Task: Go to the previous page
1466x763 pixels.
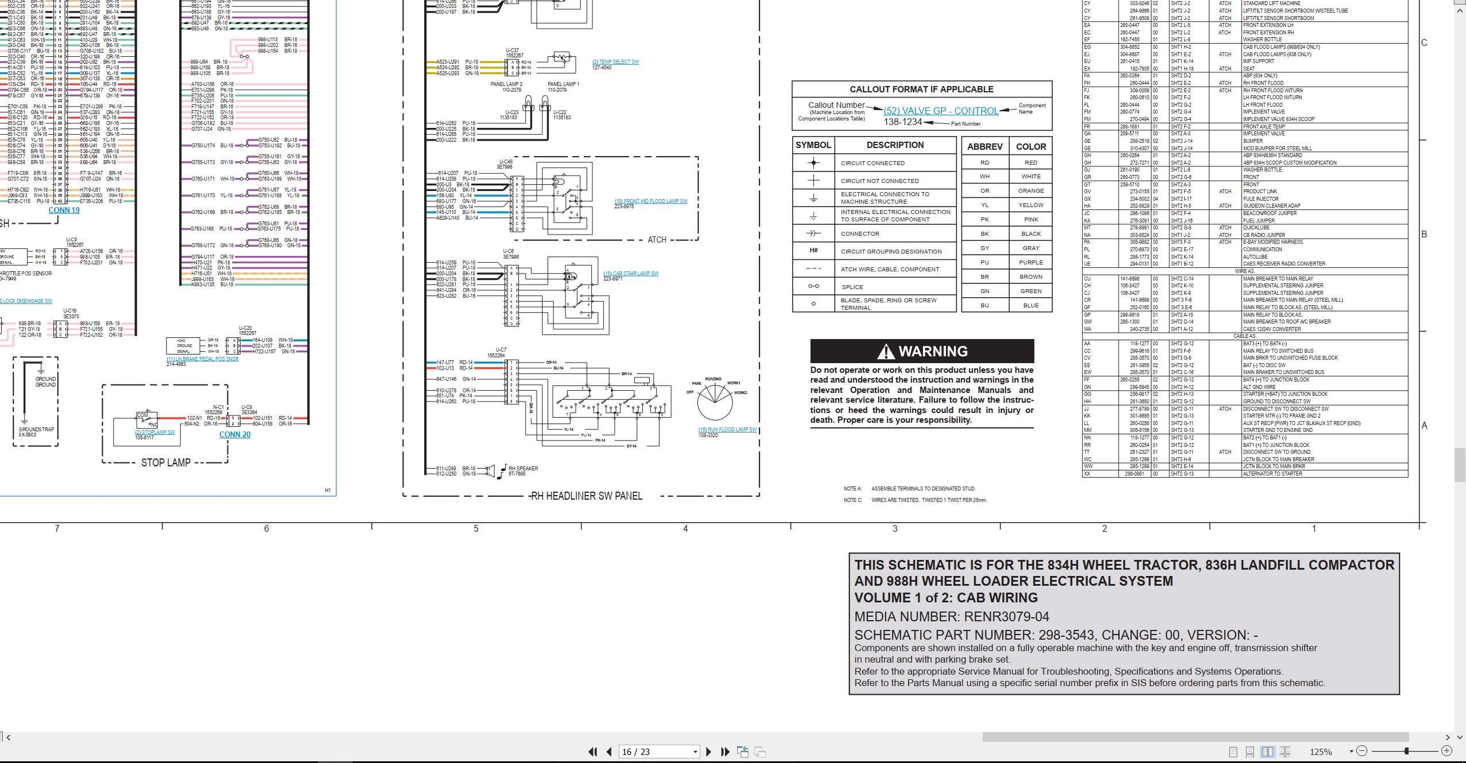Action: tap(609, 752)
